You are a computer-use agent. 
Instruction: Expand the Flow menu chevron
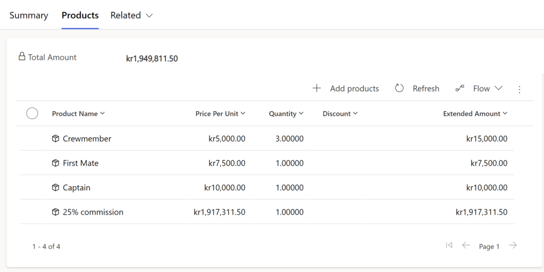498,88
